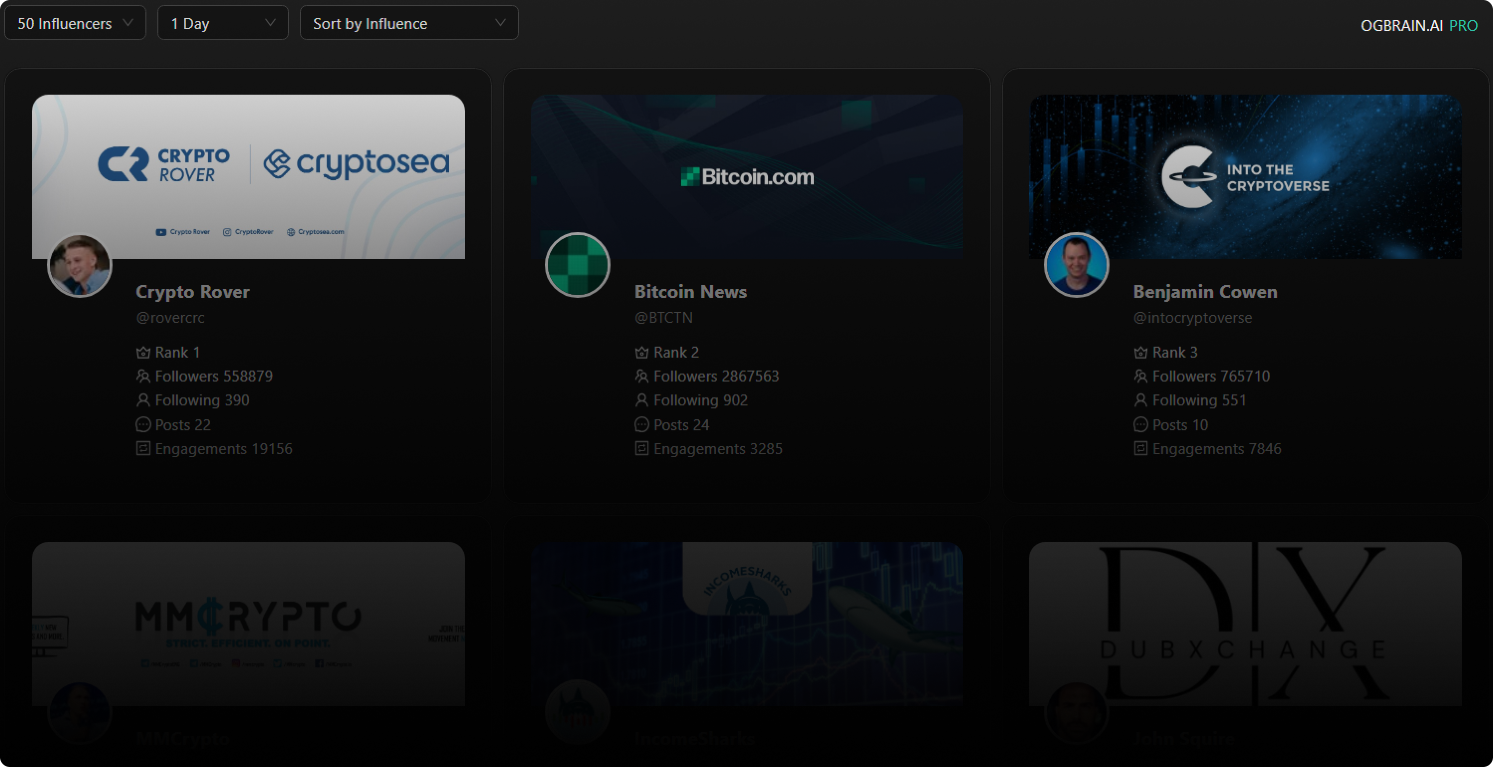The height and width of the screenshot is (767, 1493).
Task: Click the @BTCTN handle
Action: [664, 318]
